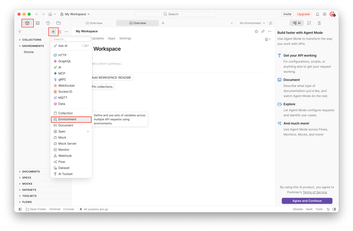Open the My Workspace switcher dropdown
Image resolution: width=353 pixels, height=231 pixels.
[x=75, y=14]
